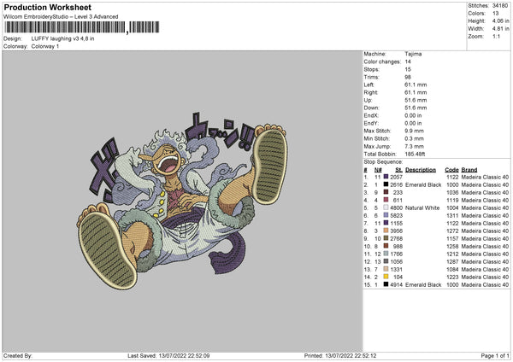Click the "Right:" measurement label

pos(370,92)
